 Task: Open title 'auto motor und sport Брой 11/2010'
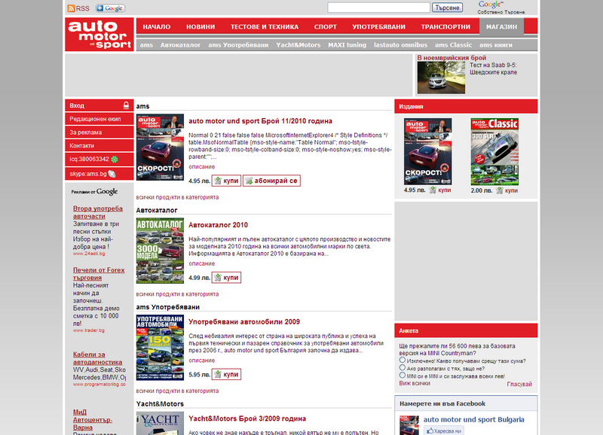[x=260, y=121]
